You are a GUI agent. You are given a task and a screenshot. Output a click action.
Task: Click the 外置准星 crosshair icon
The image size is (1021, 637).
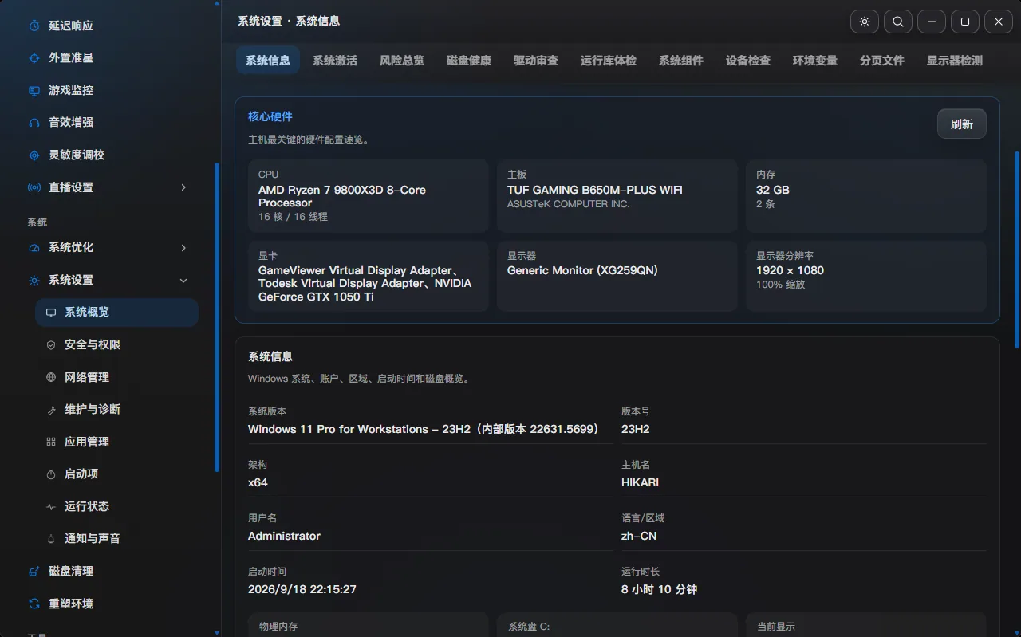[34, 58]
